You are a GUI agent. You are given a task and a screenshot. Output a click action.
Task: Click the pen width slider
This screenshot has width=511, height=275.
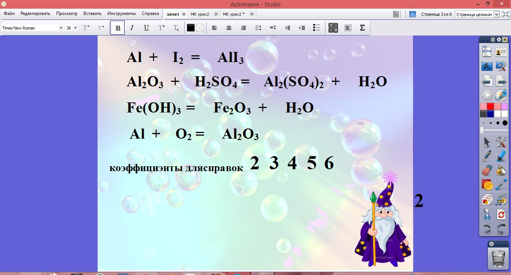494,130
